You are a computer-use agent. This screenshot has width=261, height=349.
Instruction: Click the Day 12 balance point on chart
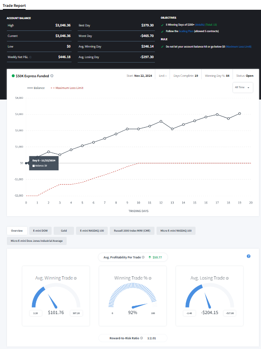(x=161, y=121)
